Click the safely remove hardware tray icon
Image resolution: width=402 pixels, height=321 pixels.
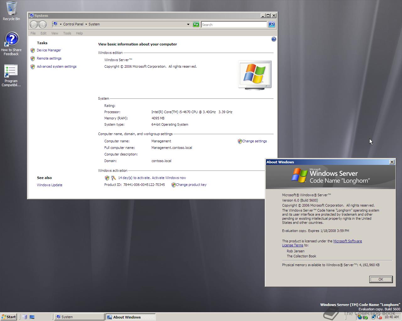click(365, 317)
